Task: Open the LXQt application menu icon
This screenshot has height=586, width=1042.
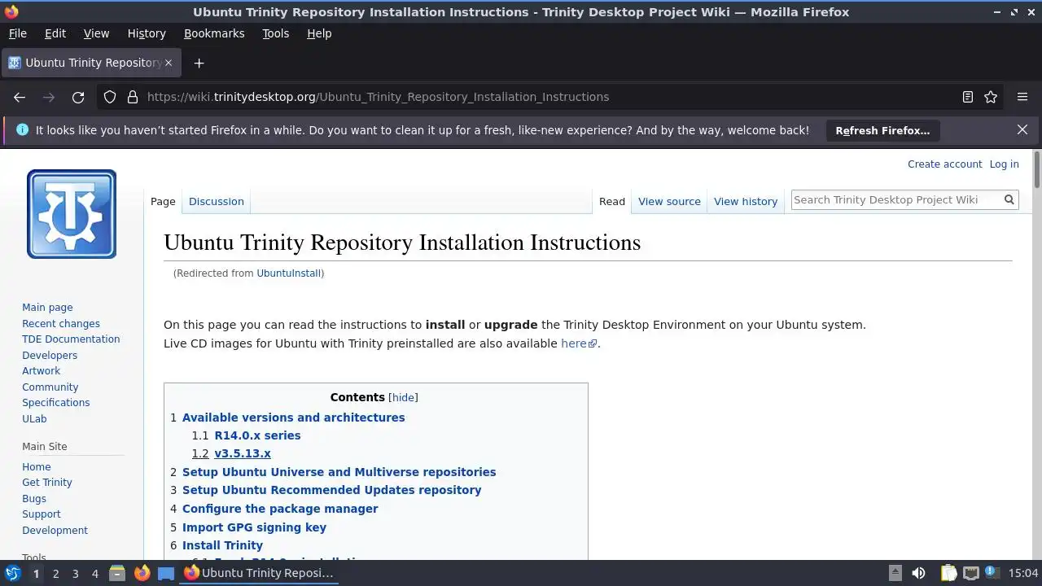Action: pos(12,573)
